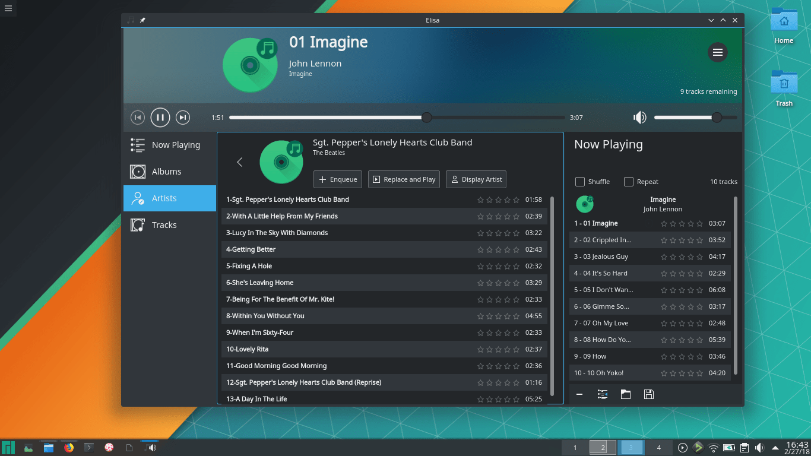The height and width of the screenshot is (456, 811).
Task: Select track '9-When I'm Sixty-Four'
Action: (385, 332)
